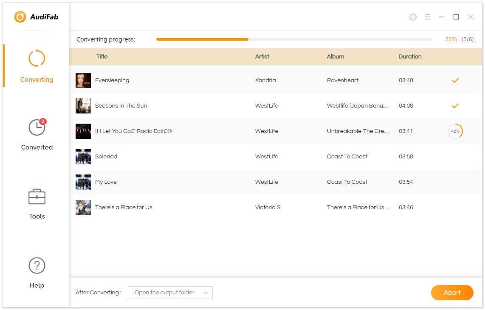Viewport: 485px width, 310px height.
Task: Close the AudiFab window
Action: tap(471, 17)
